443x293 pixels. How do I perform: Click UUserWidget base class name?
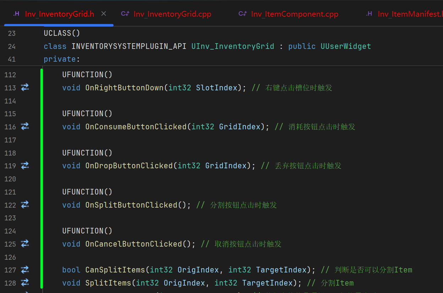click(x=346, y=46)
